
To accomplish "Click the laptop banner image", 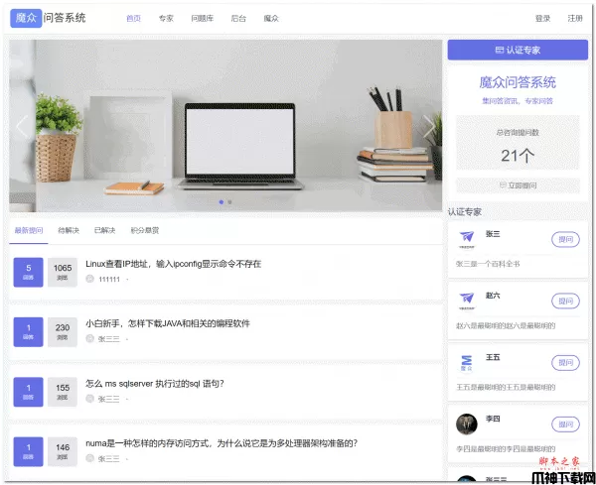I will [x=225, y=126].
